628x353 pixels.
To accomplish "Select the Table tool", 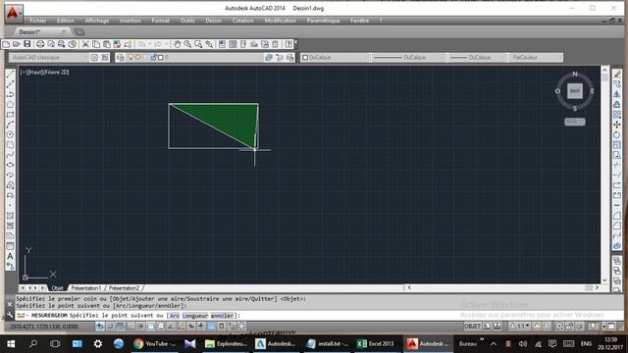I will click(x=11, y=246).
